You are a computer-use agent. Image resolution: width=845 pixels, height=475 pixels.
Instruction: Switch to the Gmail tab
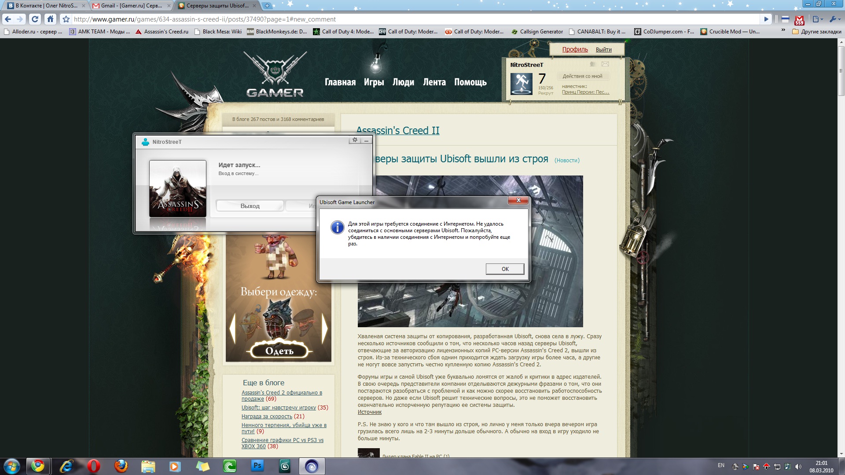coord(132,6)
